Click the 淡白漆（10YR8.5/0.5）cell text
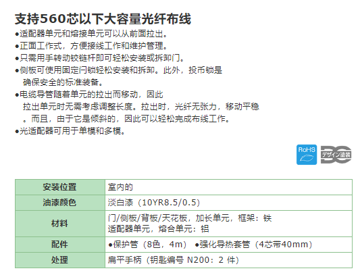360x277 pixels. tap(154, 203)
